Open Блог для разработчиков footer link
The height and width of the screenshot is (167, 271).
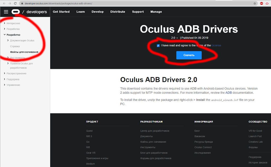tap(154, 153)
